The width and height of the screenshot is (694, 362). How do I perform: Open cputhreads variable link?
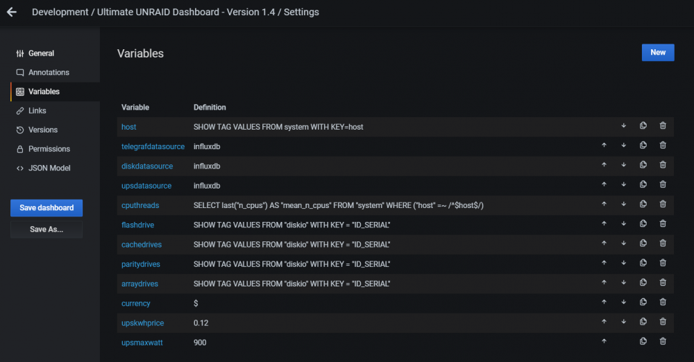(x=140, y=205)
